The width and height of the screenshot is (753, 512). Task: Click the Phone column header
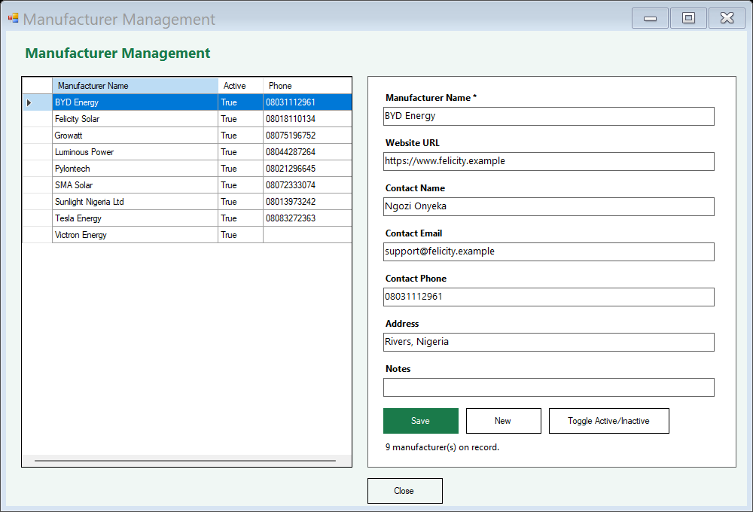(307, 86)
